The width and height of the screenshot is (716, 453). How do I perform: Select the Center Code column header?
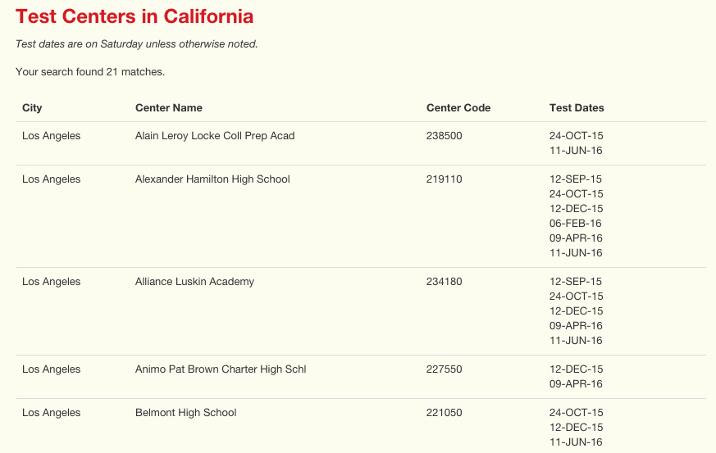458,107
